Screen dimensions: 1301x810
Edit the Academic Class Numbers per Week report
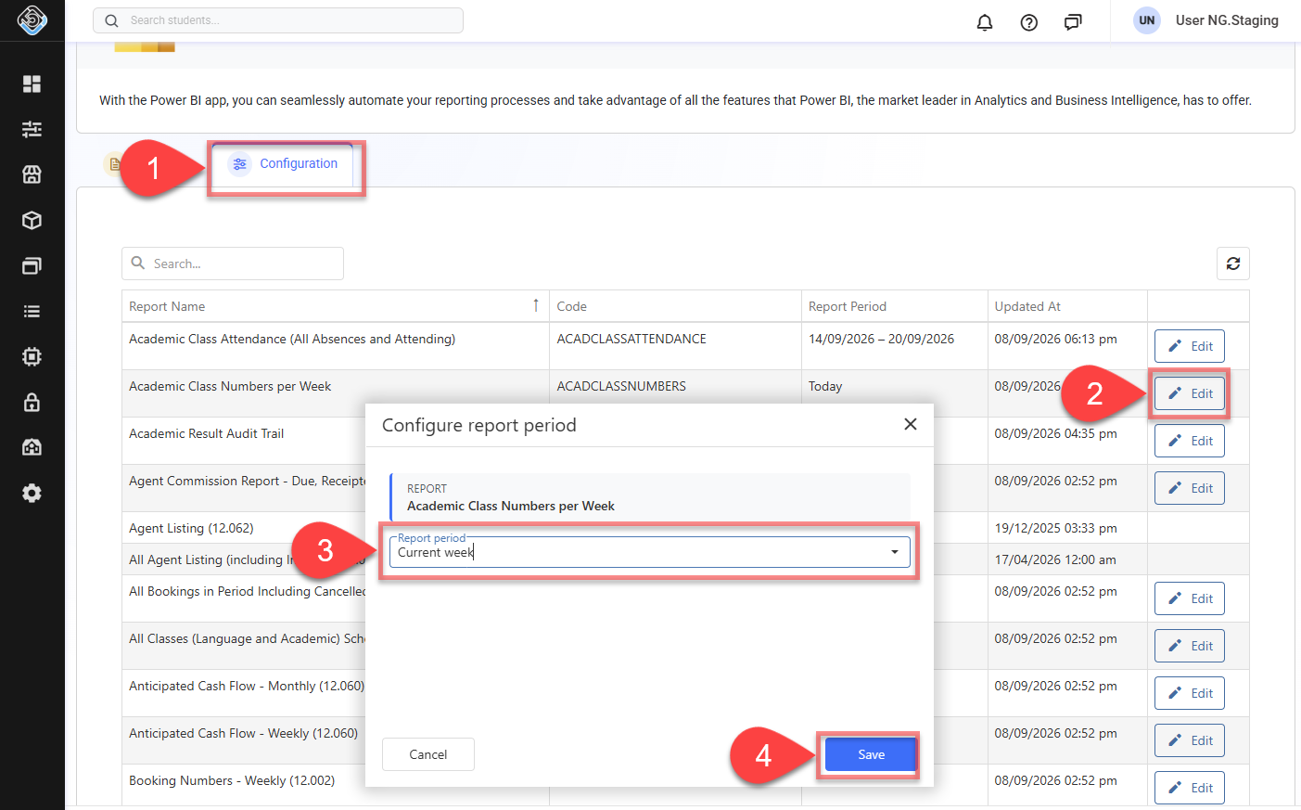click(x=1190, y=393)
